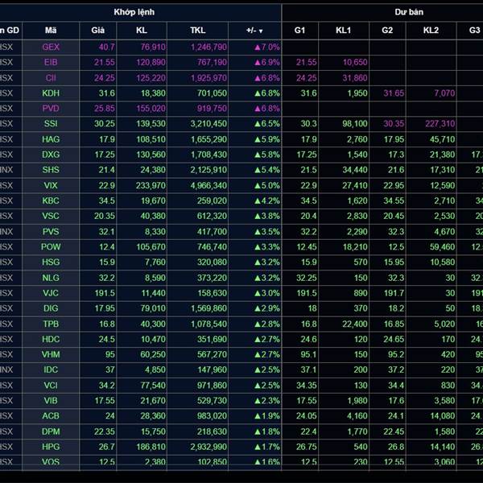Select the VIB stock symbol
This screenshot has width=483, height=483.
pyautogui.click(x=51, y=400)
